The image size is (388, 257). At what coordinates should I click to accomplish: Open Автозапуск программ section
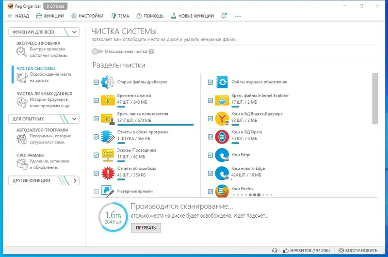tap(44, 136)
